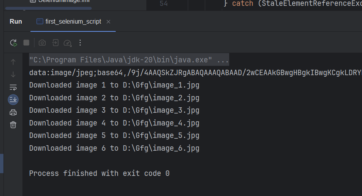The image size is (362, 196).
Task: Print the console output
Action: click(13, 112)
